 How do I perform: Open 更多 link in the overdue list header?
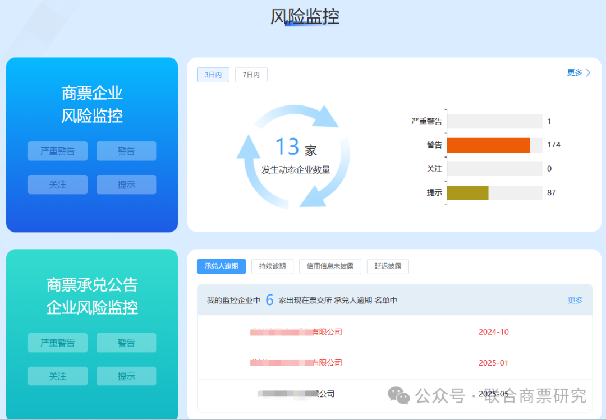coord(575,300)
